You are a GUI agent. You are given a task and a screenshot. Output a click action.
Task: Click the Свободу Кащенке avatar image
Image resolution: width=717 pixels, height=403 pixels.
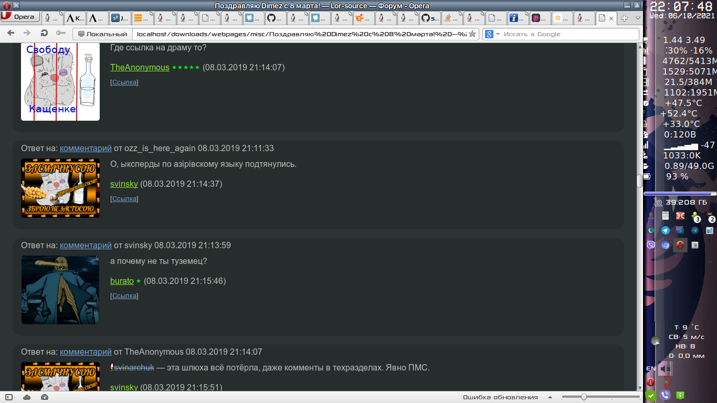pos(60,81)
